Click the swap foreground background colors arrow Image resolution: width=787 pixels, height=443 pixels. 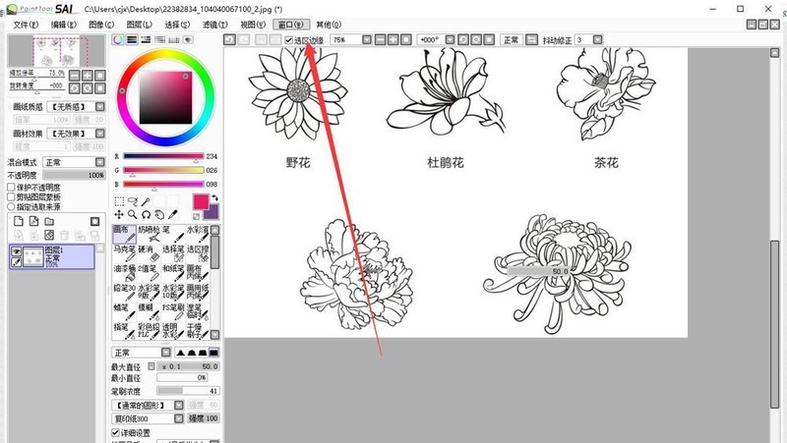[214, 198]
